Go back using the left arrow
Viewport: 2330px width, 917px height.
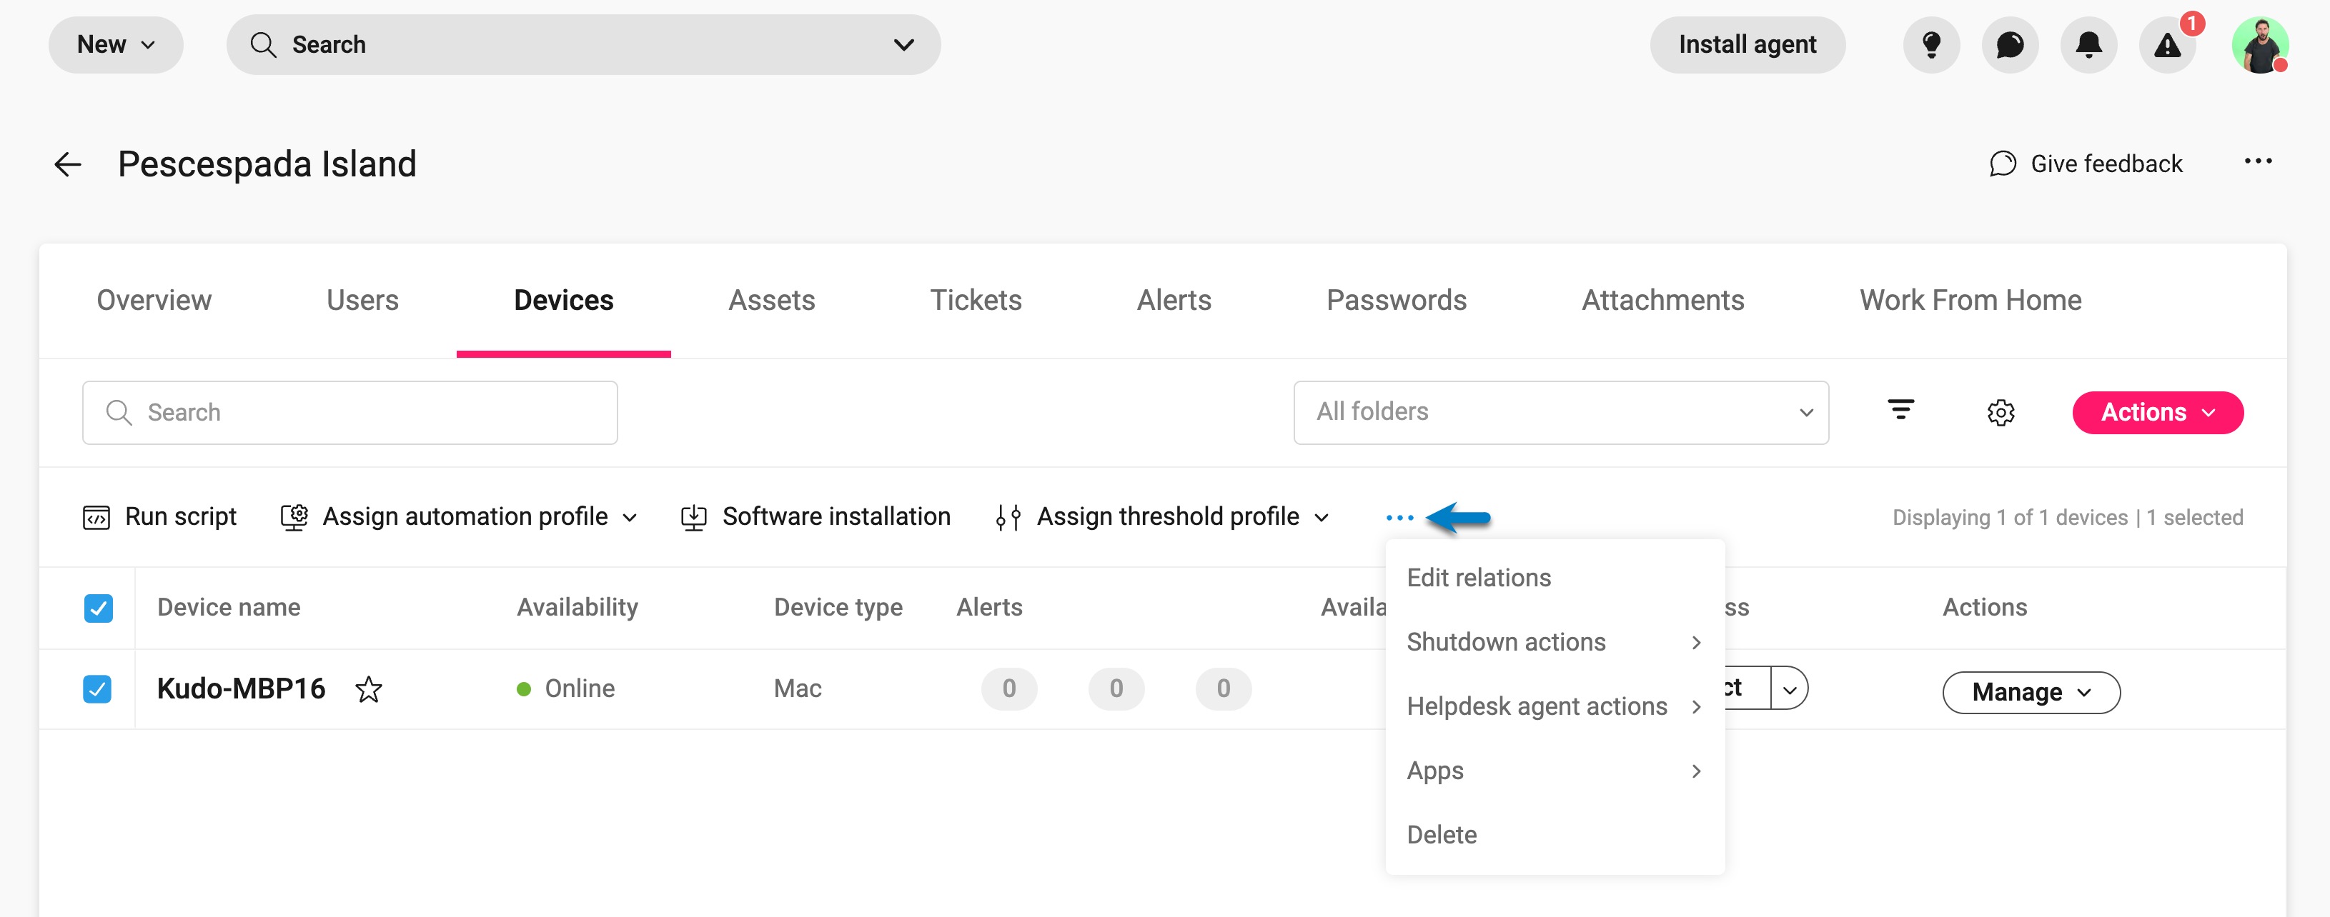[68, 164]
